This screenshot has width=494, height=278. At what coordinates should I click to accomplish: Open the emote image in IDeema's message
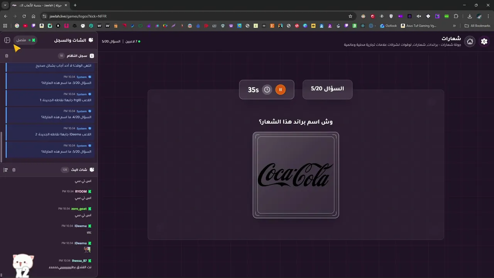point(87,250)
